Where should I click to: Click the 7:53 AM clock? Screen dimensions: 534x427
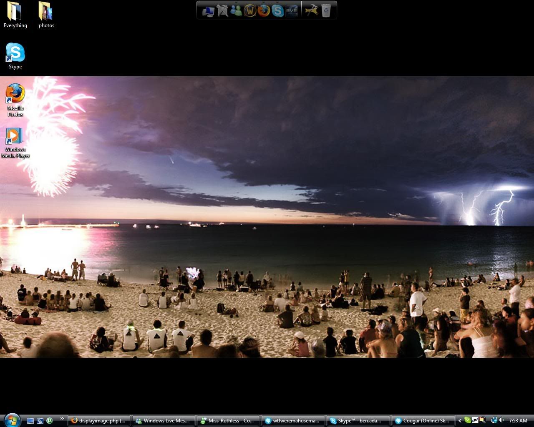(x=518, y=421)
